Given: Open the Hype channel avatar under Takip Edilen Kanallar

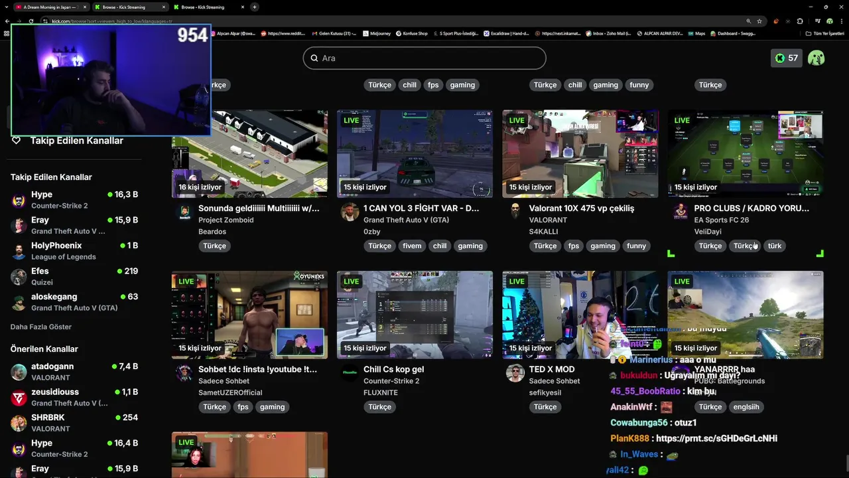Looking at the screenshot, I should (19, 200).
